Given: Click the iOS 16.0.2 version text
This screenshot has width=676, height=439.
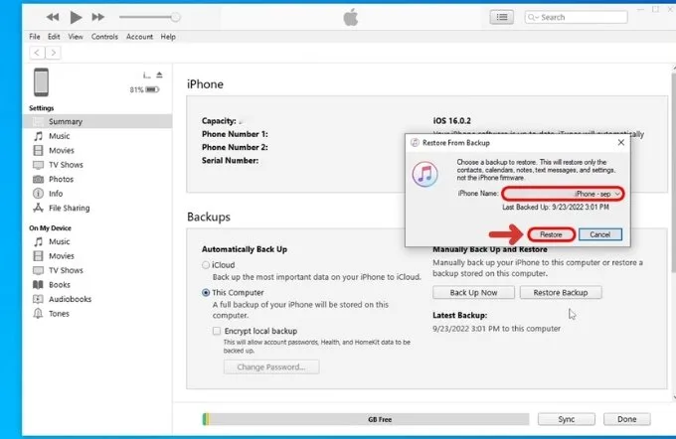Looking at the screenshot, I should pyautogui.click(x=451, y=121).
